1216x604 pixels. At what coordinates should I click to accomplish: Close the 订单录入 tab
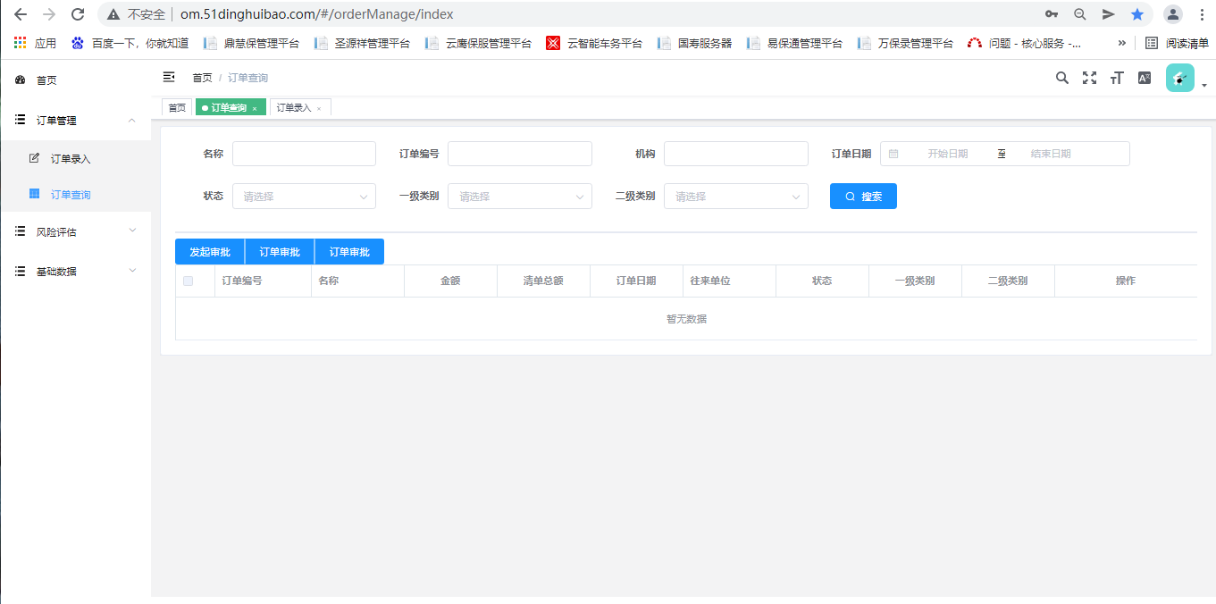click(x=319, y=109)
